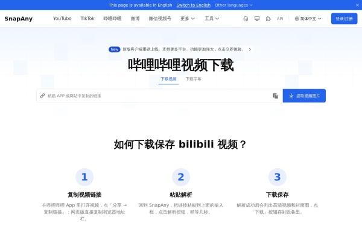This screenshot has width=362, height=241.
Task: Click the 下载保存 heading
Action: tap(278, 195)
